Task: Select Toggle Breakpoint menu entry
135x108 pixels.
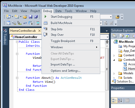Action: point(71,41)
